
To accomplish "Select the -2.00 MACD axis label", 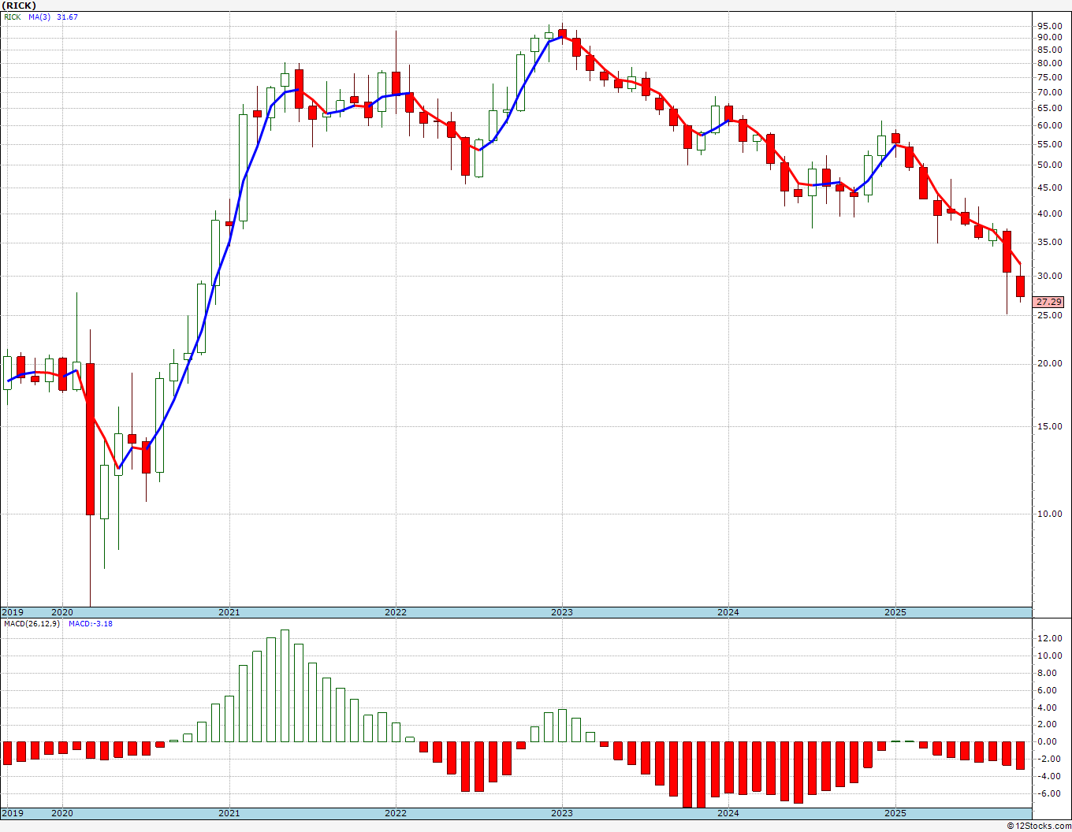I will (x=1050, y=759).
